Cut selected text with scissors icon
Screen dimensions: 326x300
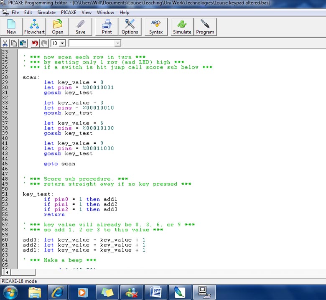(x=5, y=43)
